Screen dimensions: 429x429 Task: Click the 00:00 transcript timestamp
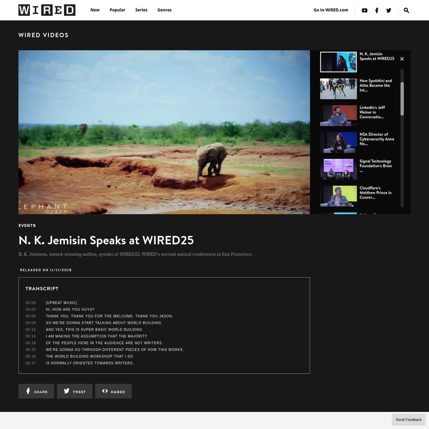(30, 302)
